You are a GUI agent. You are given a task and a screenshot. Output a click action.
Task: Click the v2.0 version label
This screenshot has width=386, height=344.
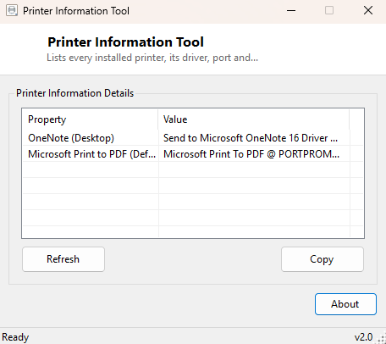pos(363,337)
